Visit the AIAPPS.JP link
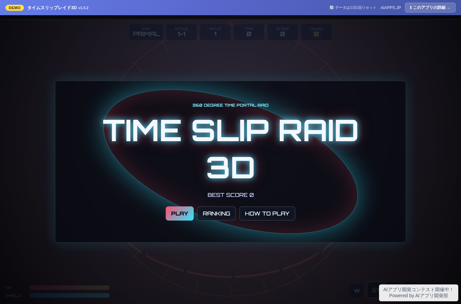This screenshot has height=304, width=461. tap(391, 8)
